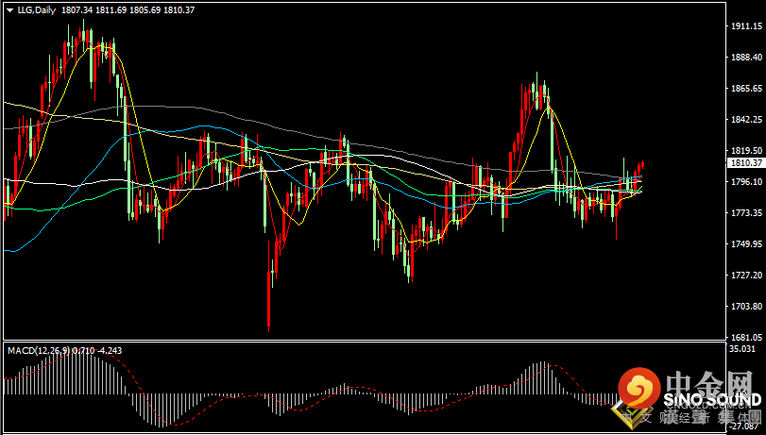The width and height of the screenshot is (766, 435).
Task: Click the 1842.25 price axis label
Action: coord(745,120)
